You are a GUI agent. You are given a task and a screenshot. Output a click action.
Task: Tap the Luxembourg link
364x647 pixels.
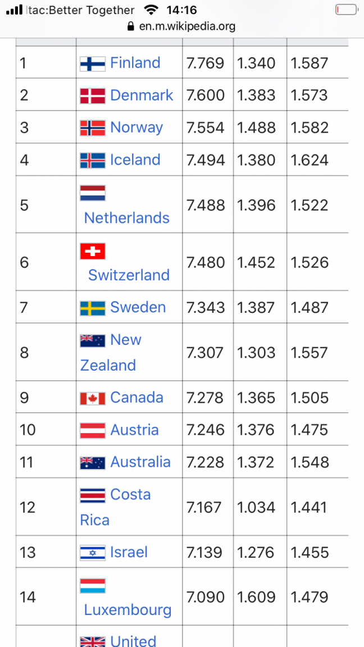[x=128, y=610]
